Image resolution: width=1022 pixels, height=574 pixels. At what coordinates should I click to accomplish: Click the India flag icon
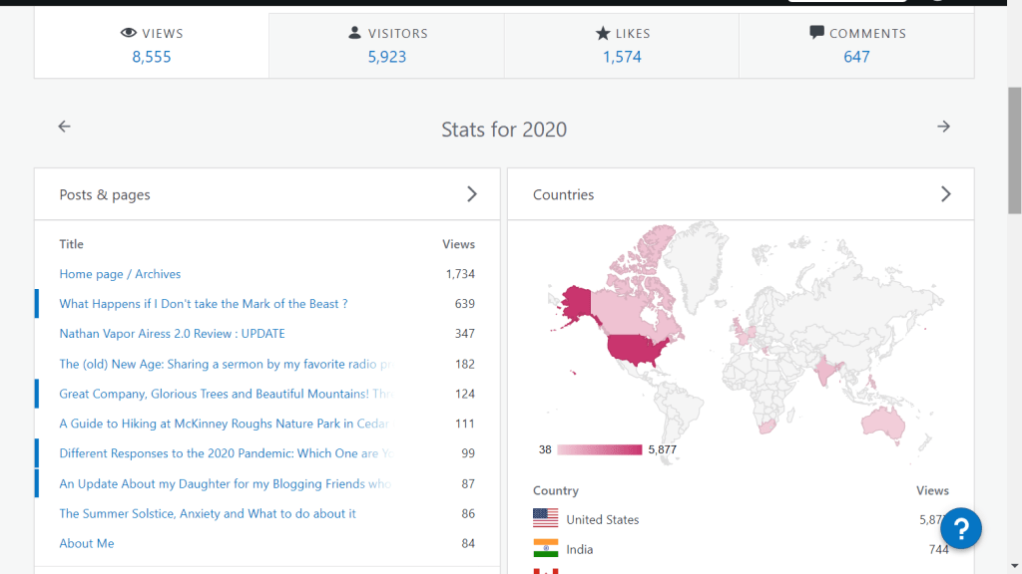click(x=545, y=548)
